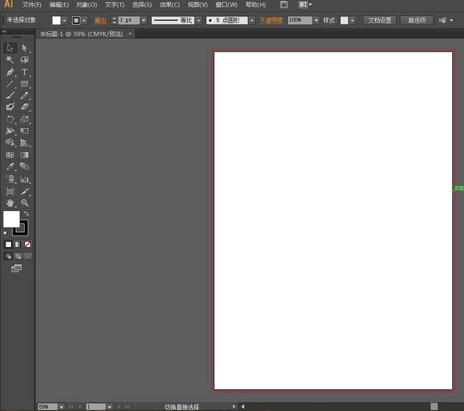Select the Rectangle tool
The height and width of the screenshot is (411, 464).
point(25,83)
